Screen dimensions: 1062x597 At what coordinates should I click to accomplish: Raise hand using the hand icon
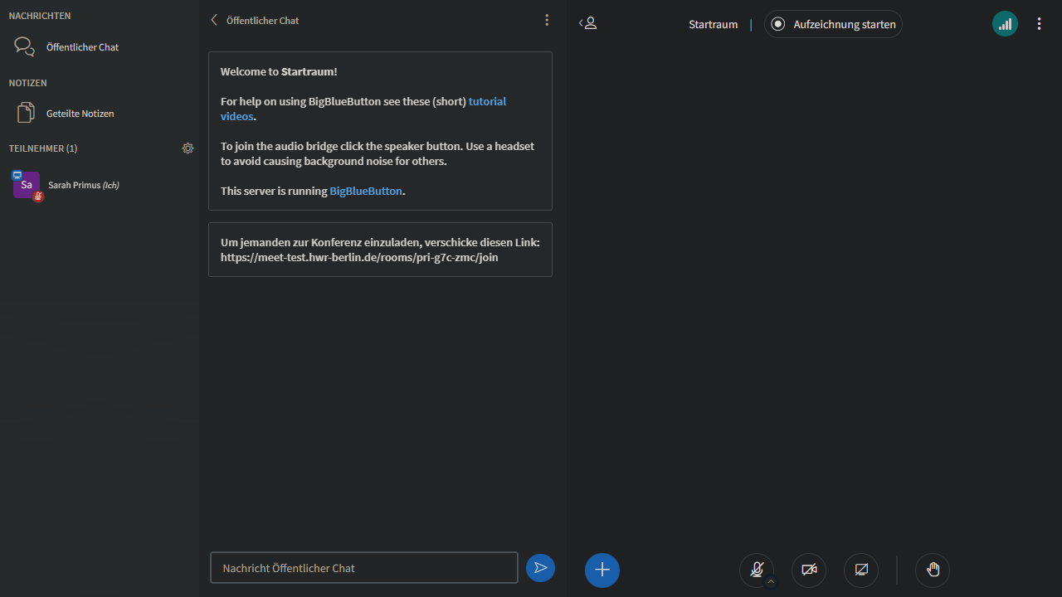click(x=933, y=570)
